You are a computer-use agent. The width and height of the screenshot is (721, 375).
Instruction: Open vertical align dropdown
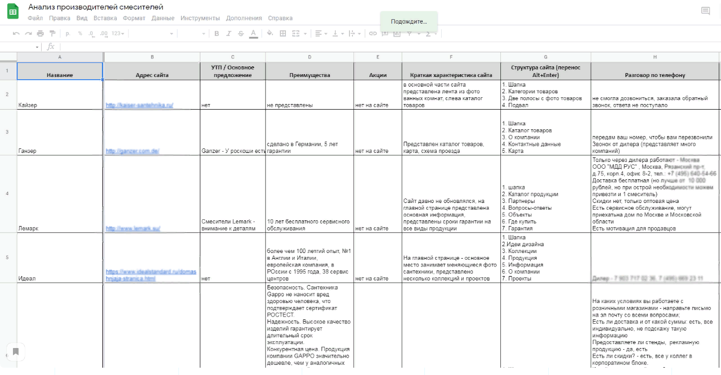tap(338, 34)
